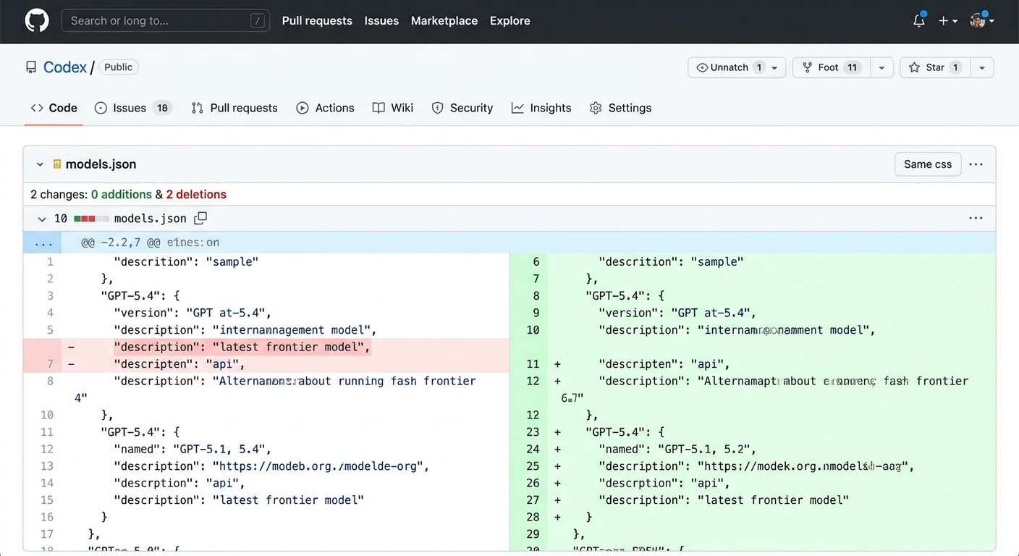This screenshot has width=1019, height=556.
Task: Click the 2 deletions text
Action: (196, 194)
